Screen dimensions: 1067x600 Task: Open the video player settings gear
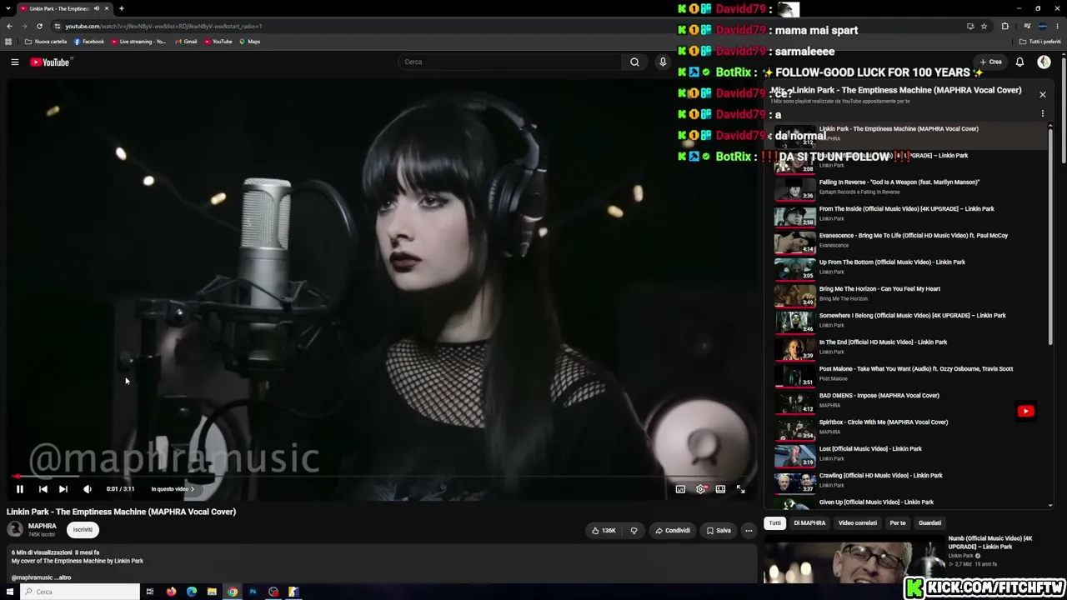tap(700, 489)
